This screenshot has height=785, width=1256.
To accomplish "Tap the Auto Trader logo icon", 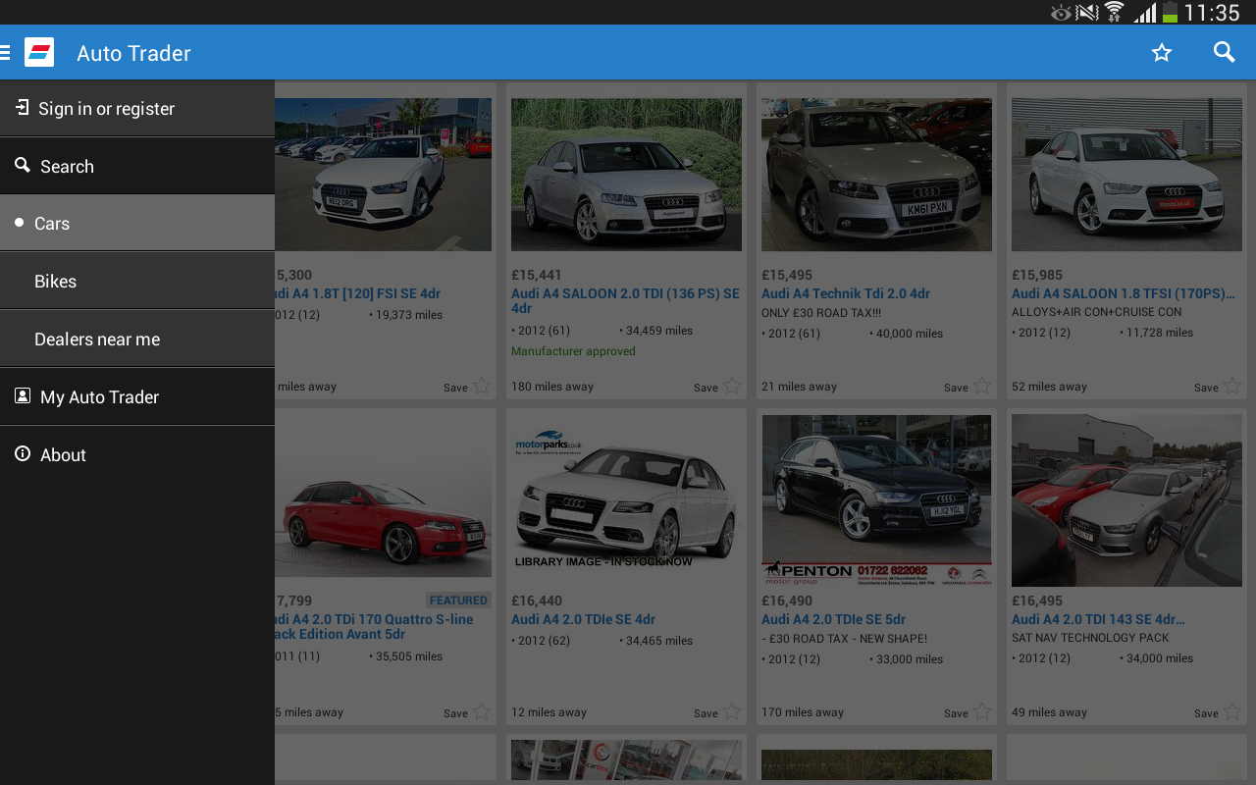I will 39,51.
